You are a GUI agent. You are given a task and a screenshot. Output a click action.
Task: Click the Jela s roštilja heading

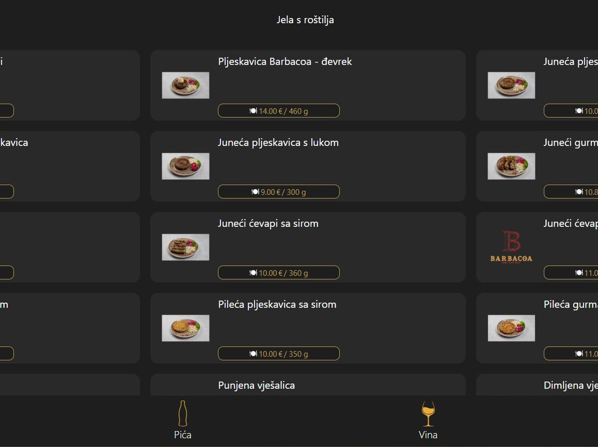tap(305, 20)
